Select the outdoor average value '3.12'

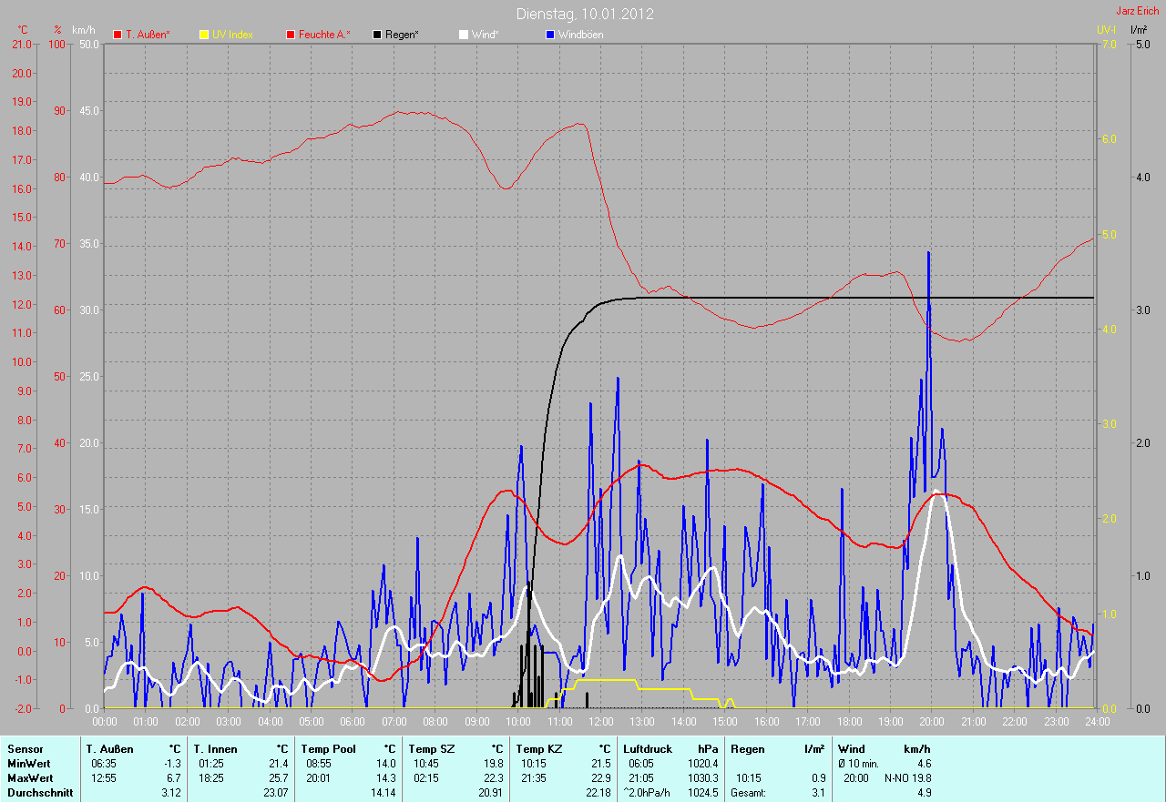[171, 793]
